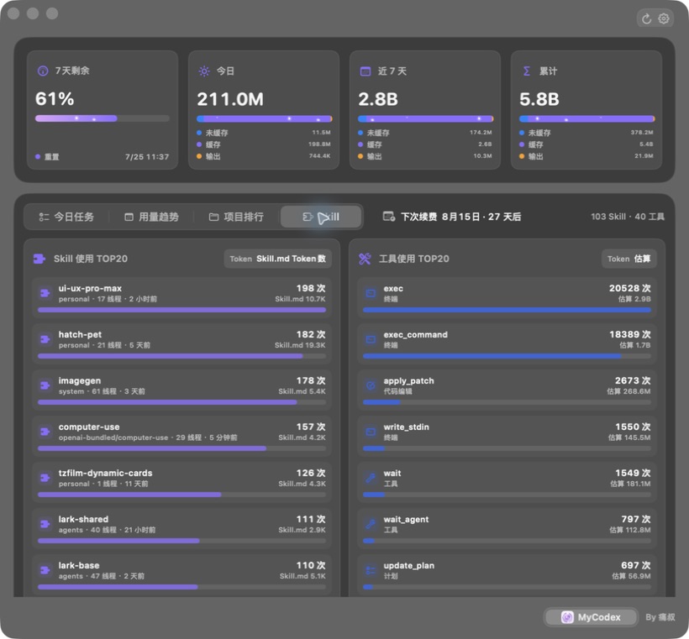Screen dimensions: 689x639
Task: Click the 下次续费 8月15日 · 27 天后 text
Action: tap(460, 217)
